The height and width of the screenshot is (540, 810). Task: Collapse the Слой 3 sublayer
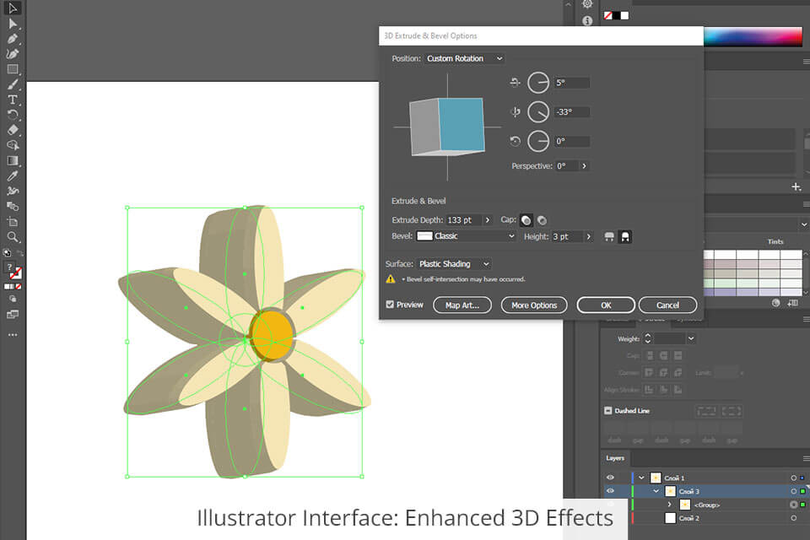tap(656, 491)
